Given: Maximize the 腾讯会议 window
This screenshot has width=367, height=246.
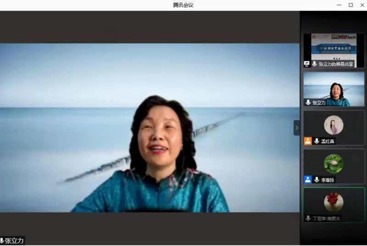Looking at the screenshot, I should point(350,5).
